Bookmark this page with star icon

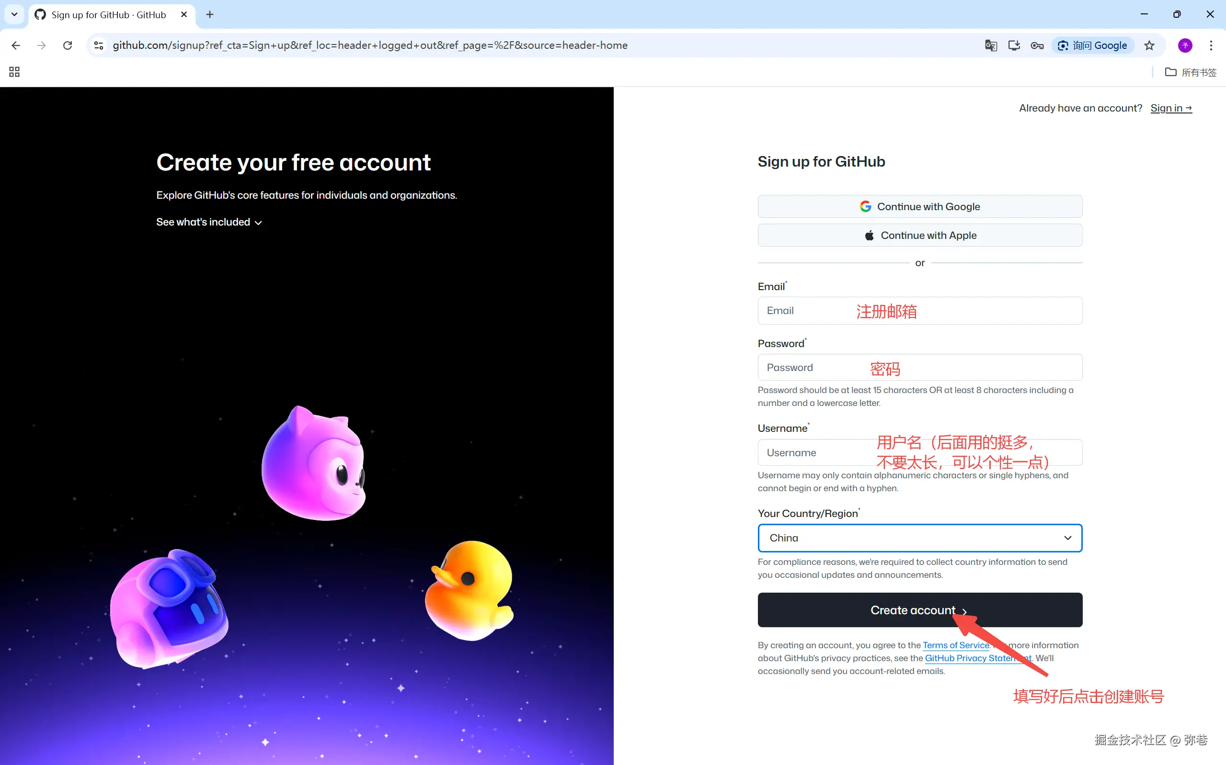click(1149, 45)
